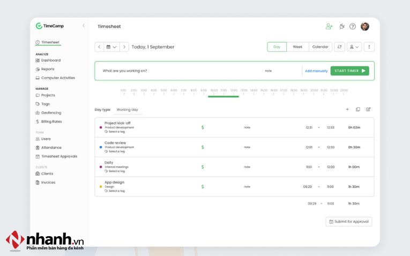Click the plus icon to add entry
Viewport: 410px width, 256px height.
pyautogui.click(x=347, y=109)
